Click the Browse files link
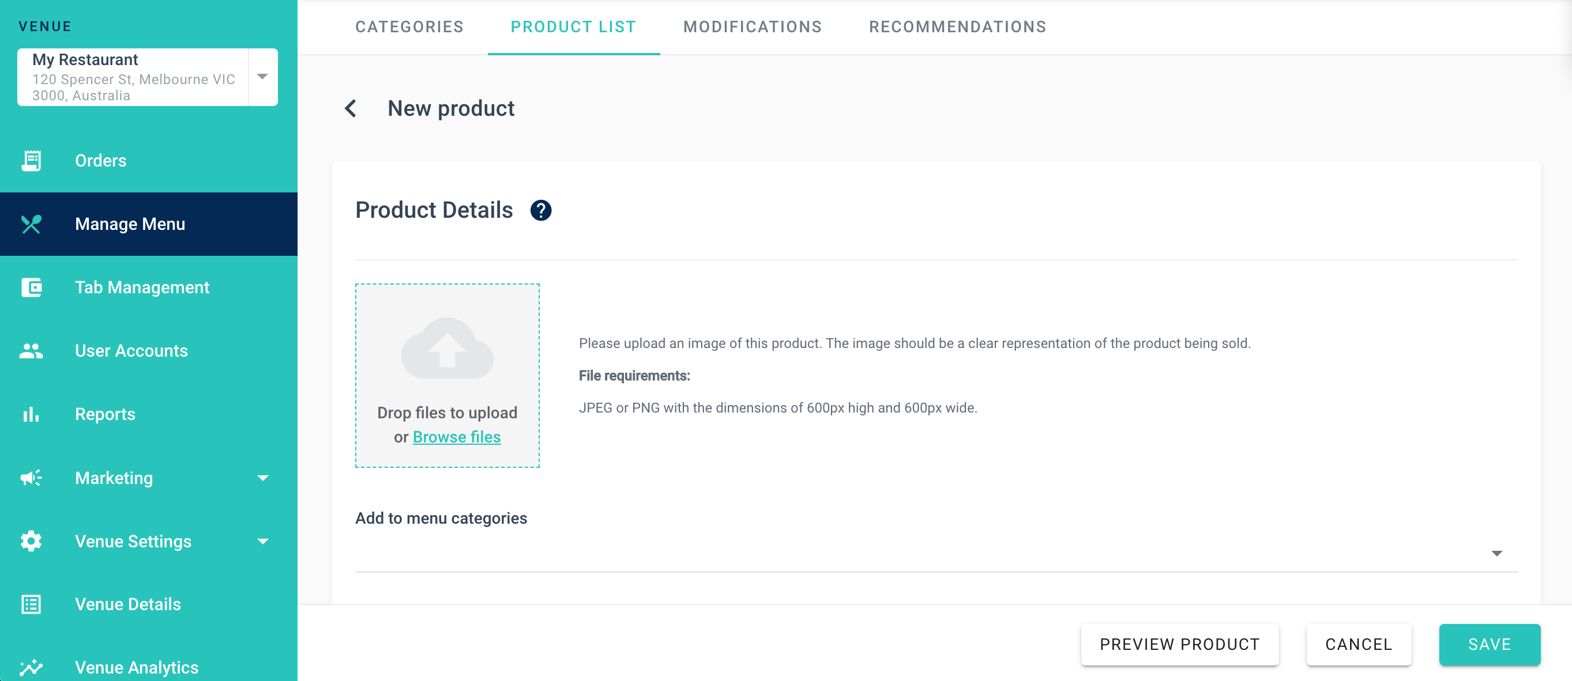This screenshot has height=681, width=1572. 457,437
